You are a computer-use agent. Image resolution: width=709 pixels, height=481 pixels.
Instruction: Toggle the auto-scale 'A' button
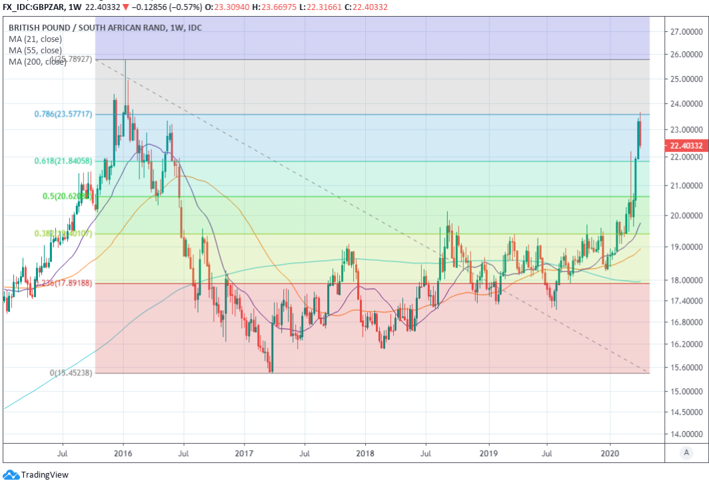tap(686, 453)
